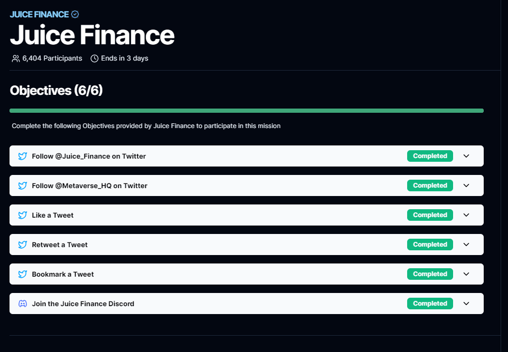Screen dimensions: 508x352
Task: Click Completed badge for Follow @Metaverse_HQ
Action: coord(430,185)
